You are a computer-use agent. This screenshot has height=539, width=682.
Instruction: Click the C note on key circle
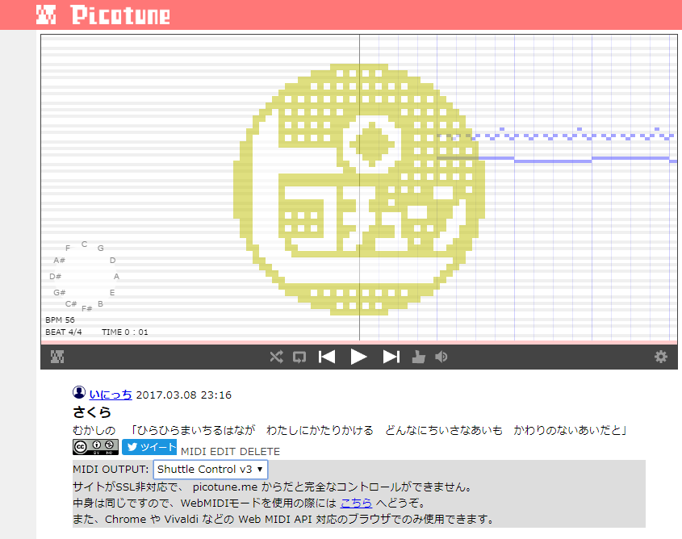[85, 244]
